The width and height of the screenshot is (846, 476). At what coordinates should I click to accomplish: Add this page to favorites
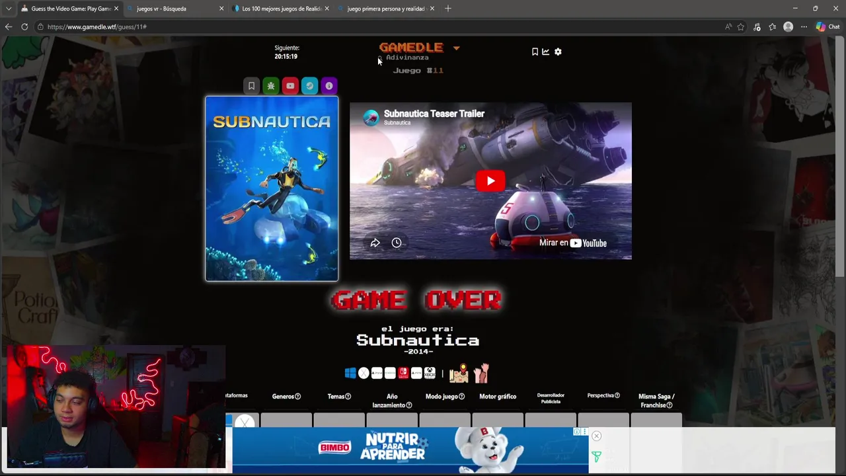pos(741,26)
